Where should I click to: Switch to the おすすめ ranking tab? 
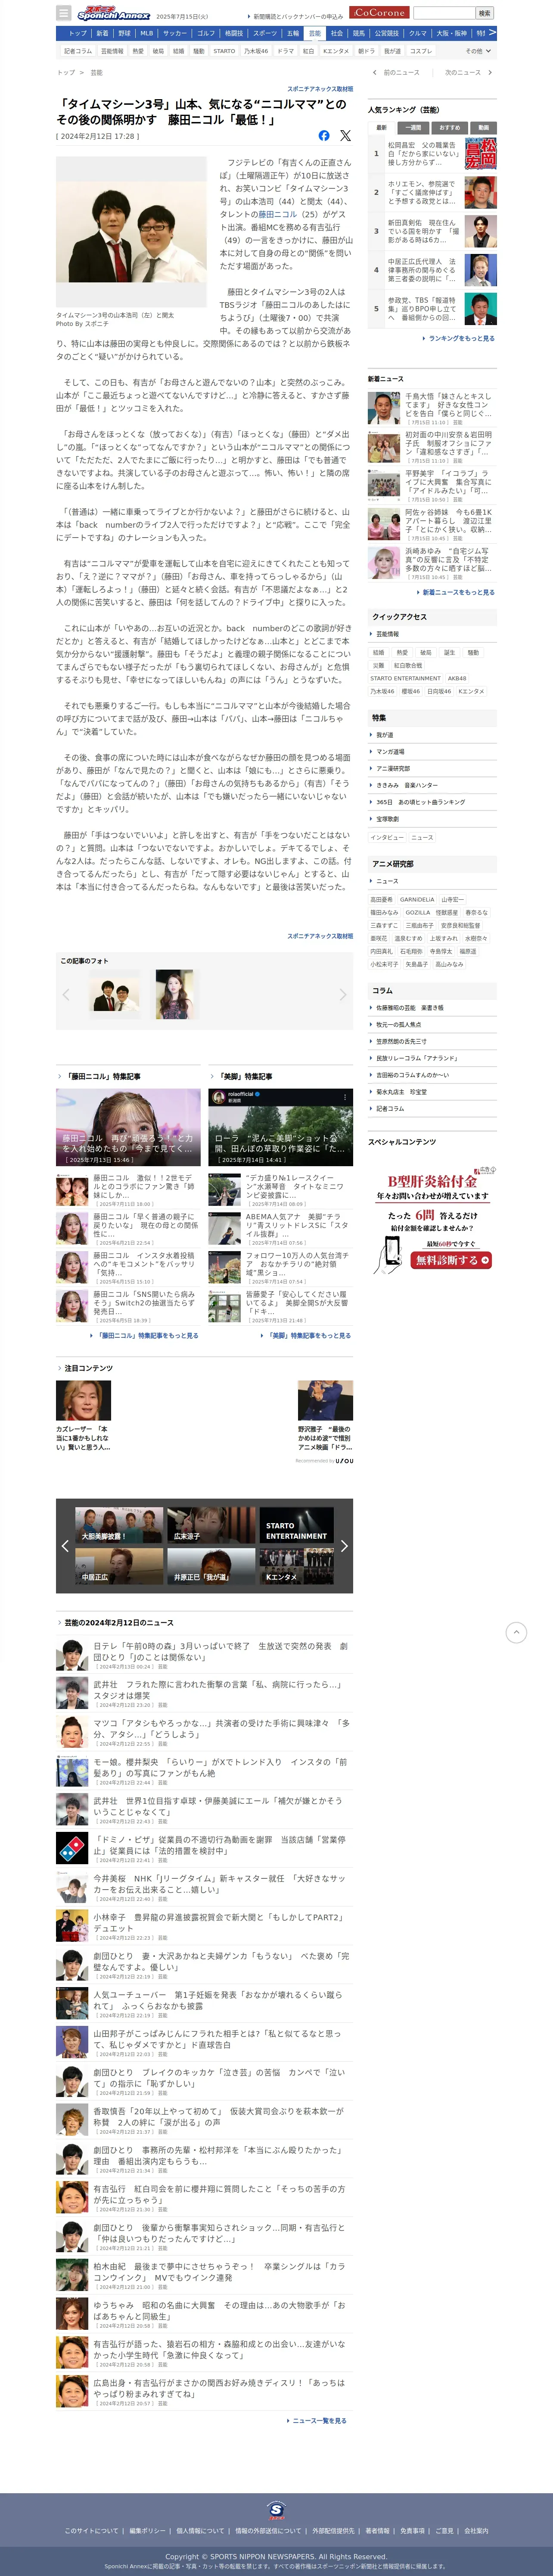click(x=449, y=127)
